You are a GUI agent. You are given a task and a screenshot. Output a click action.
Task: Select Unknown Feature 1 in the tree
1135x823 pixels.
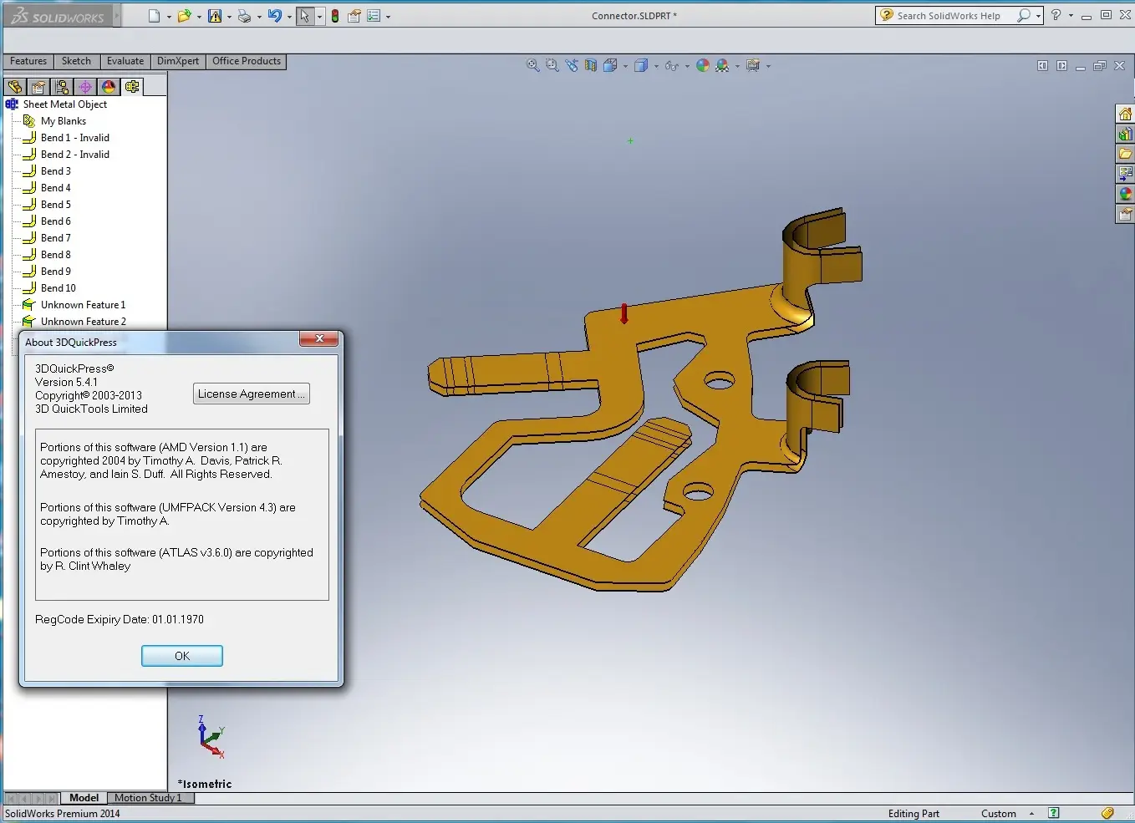[84, 305]
